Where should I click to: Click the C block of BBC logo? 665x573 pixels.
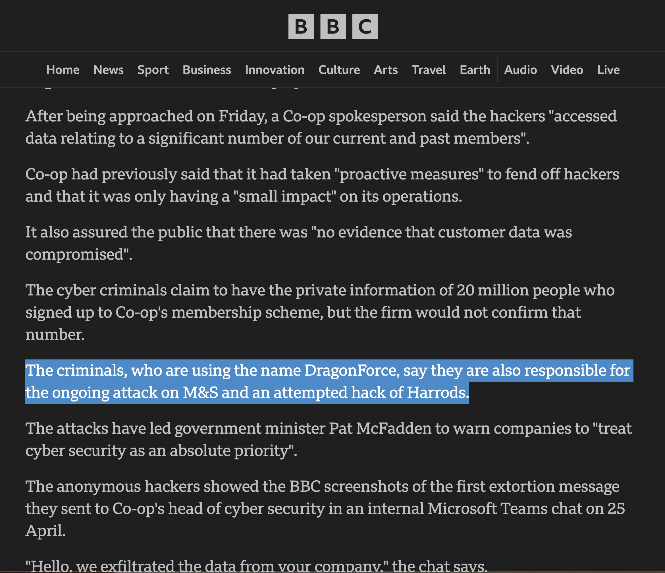365,26
